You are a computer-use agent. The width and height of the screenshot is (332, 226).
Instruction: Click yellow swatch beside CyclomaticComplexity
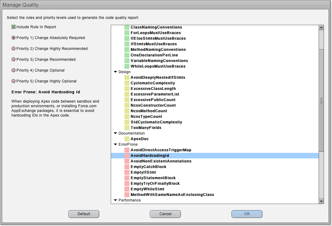(127, 83)
